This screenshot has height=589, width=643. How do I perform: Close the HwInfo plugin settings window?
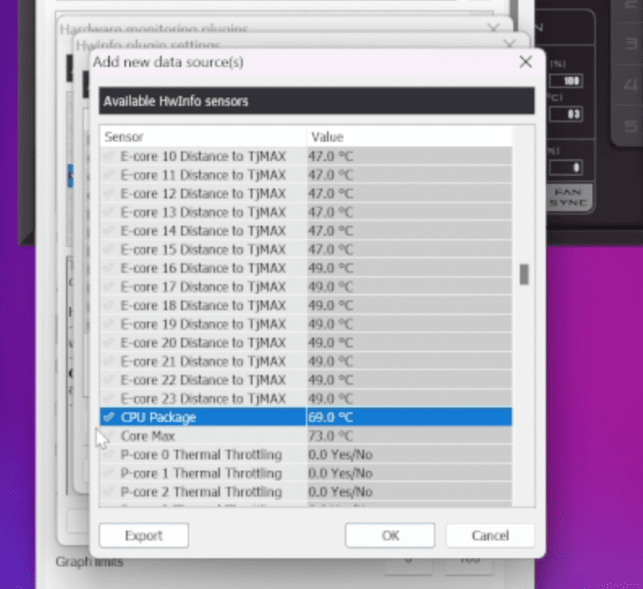click(510, 43)
